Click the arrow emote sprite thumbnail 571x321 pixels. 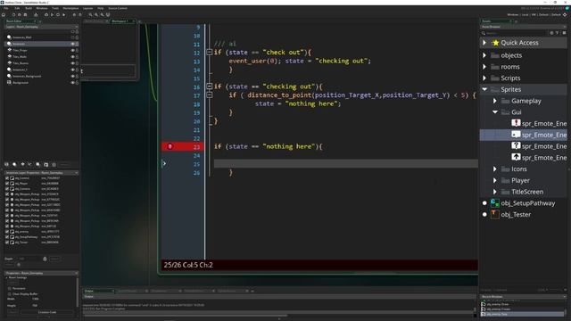516,157
